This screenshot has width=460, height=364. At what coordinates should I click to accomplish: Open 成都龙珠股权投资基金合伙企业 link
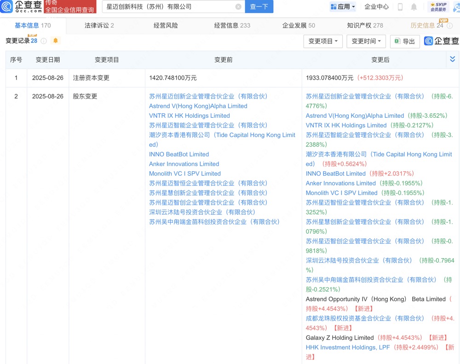tap(365, 318)
